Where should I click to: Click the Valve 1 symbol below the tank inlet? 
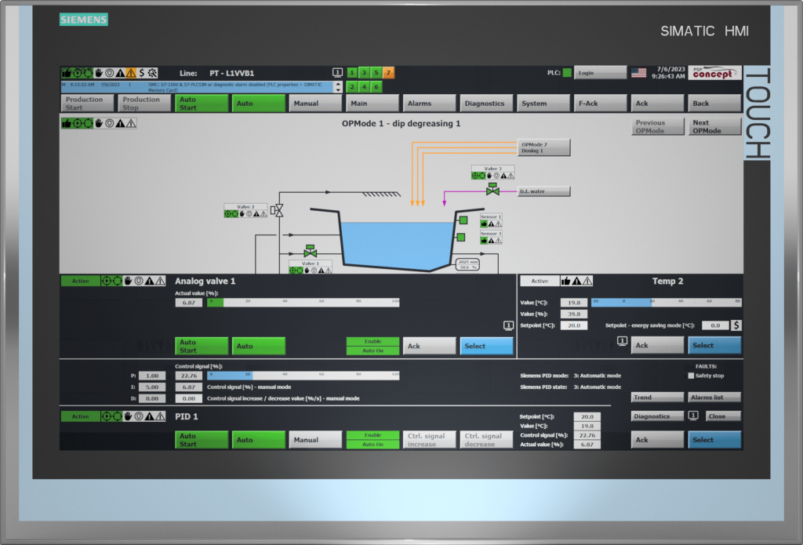[311, 252]
